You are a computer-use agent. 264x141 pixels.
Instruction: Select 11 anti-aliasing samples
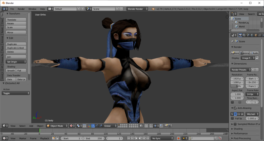click(239, 114)
